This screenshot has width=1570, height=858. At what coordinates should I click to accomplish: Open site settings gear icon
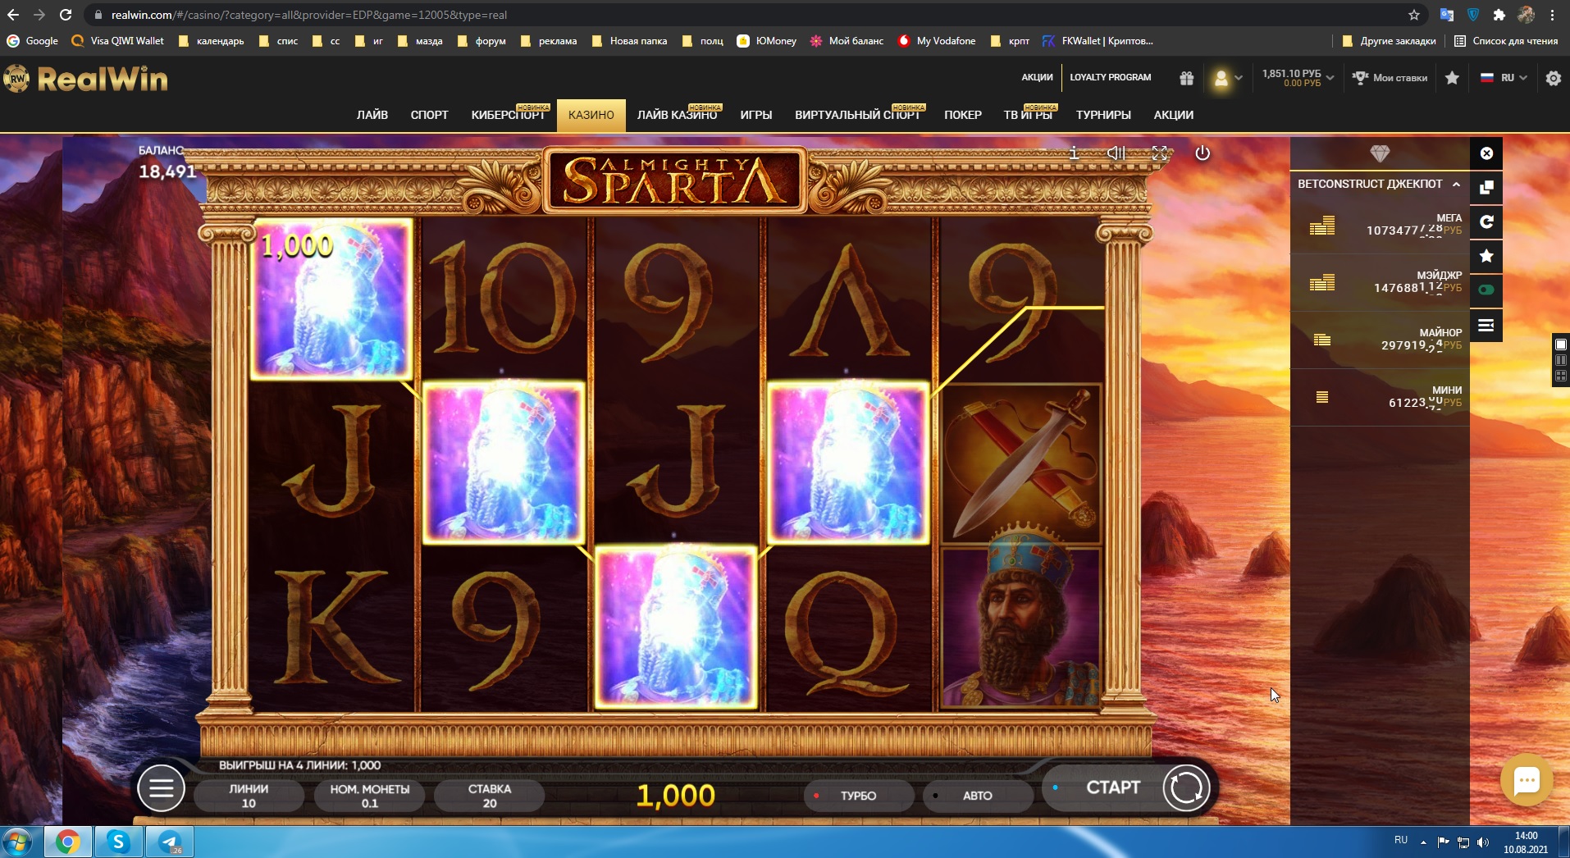[1554, 78]
